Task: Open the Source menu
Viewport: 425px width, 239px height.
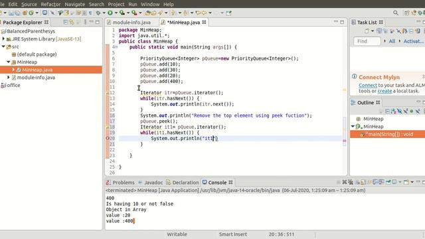Action: tap(29, 5)
